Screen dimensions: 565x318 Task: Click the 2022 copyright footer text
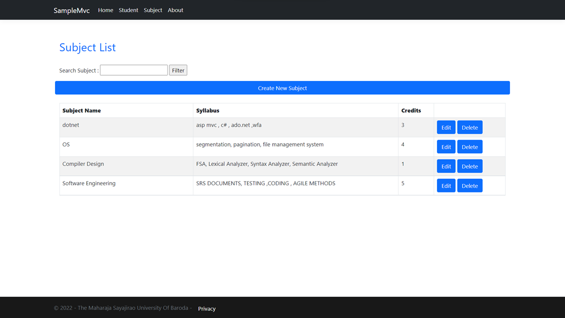123,308
